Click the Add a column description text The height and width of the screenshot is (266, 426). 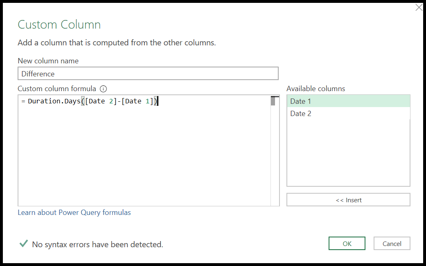point(117,42)
